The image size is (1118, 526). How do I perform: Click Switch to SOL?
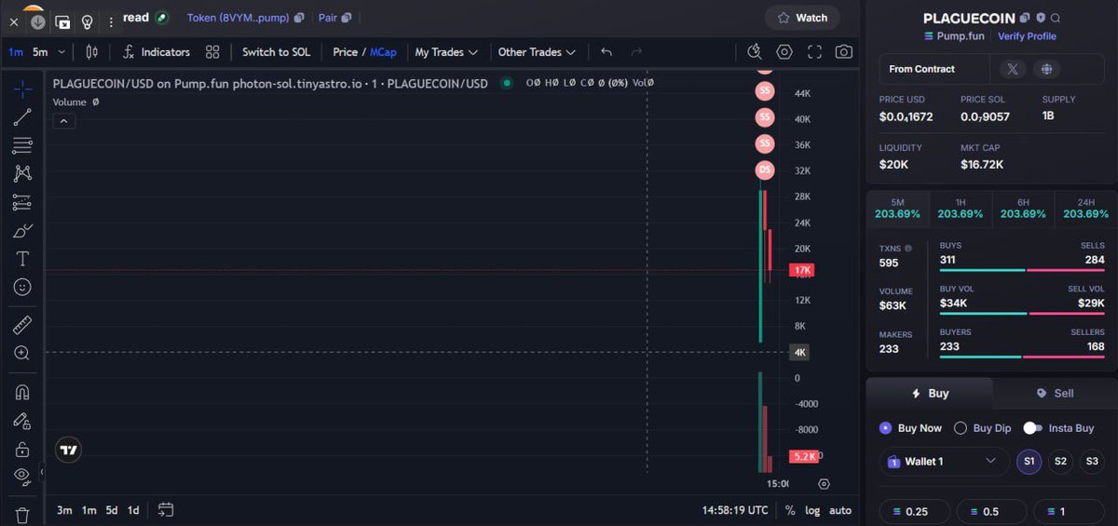point(276,52)
